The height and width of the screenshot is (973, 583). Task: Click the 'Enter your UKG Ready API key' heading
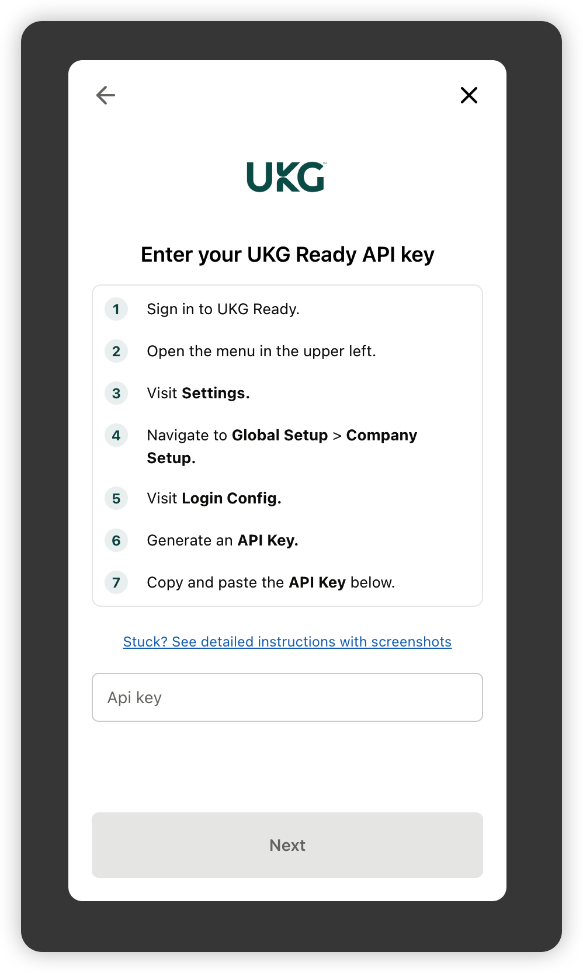(287, 255)
